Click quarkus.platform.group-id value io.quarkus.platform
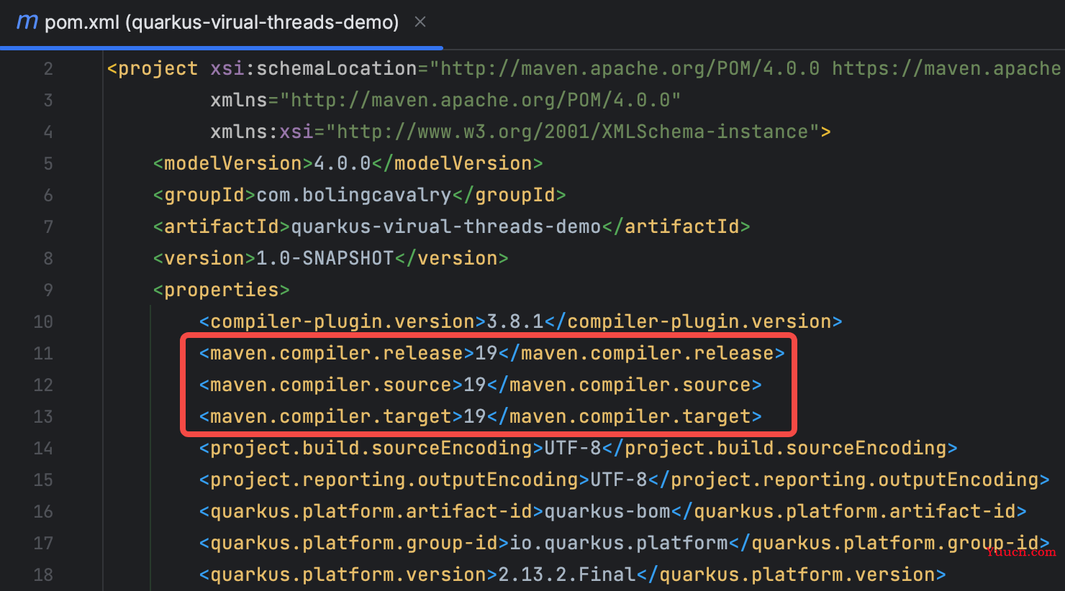The image size is (1065, 591). pyautogui.click(x=619, y=543)
